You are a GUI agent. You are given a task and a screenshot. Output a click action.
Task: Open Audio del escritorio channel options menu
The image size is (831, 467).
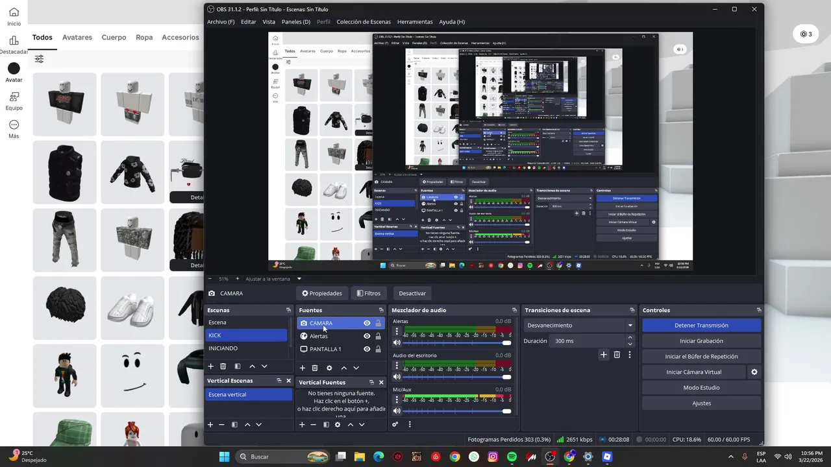pyautogui.click(x=397, y=365)
